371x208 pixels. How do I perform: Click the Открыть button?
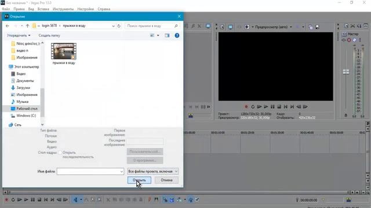[x=139, y=180]
